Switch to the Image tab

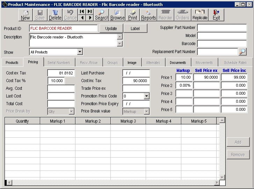pos(132,63)
